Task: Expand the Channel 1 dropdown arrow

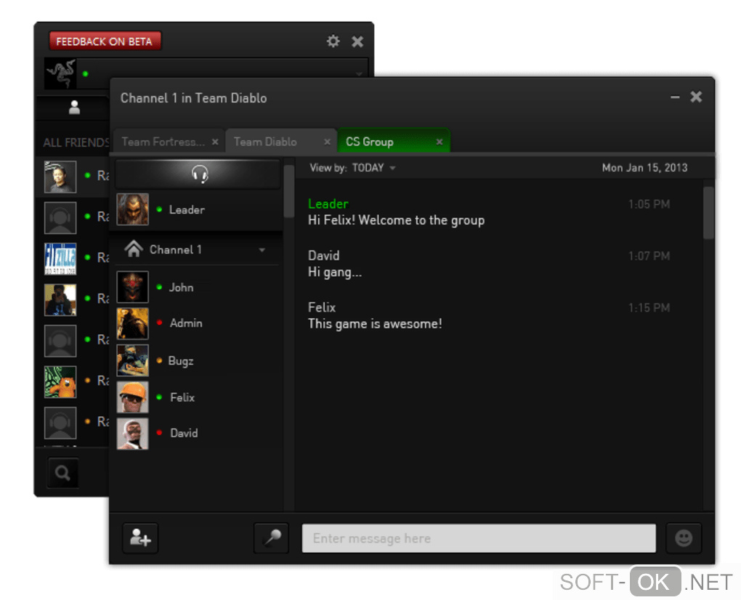Action: (x=262, y=250)
